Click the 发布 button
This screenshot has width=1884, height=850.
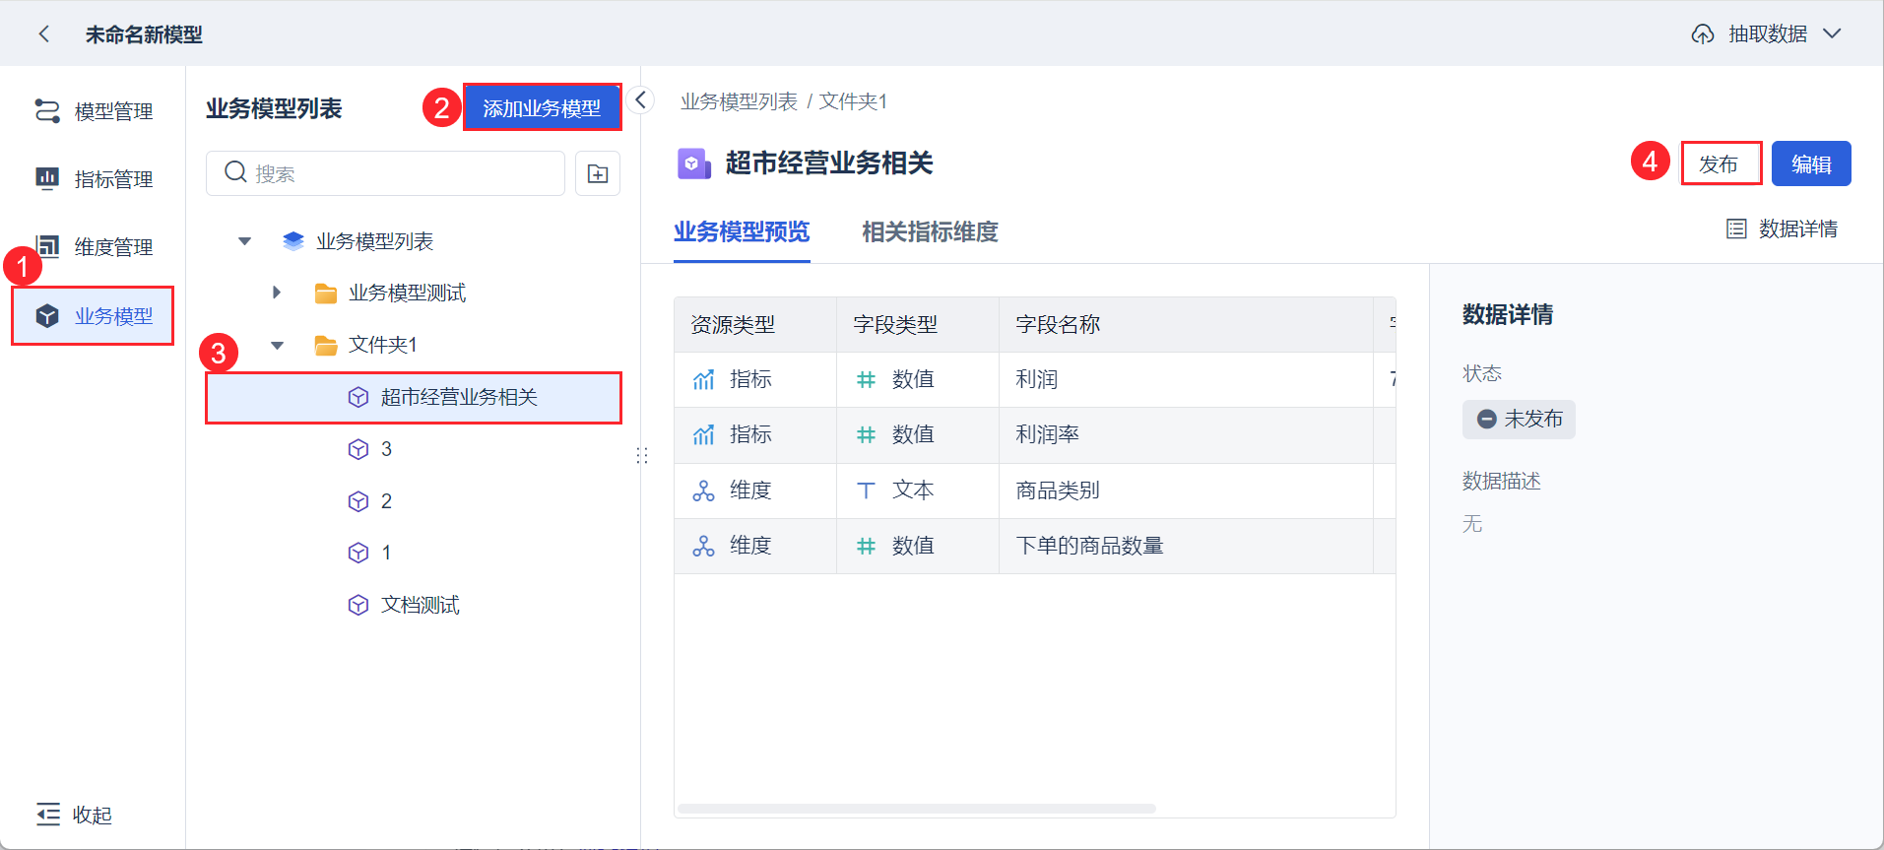(1720, 164)
